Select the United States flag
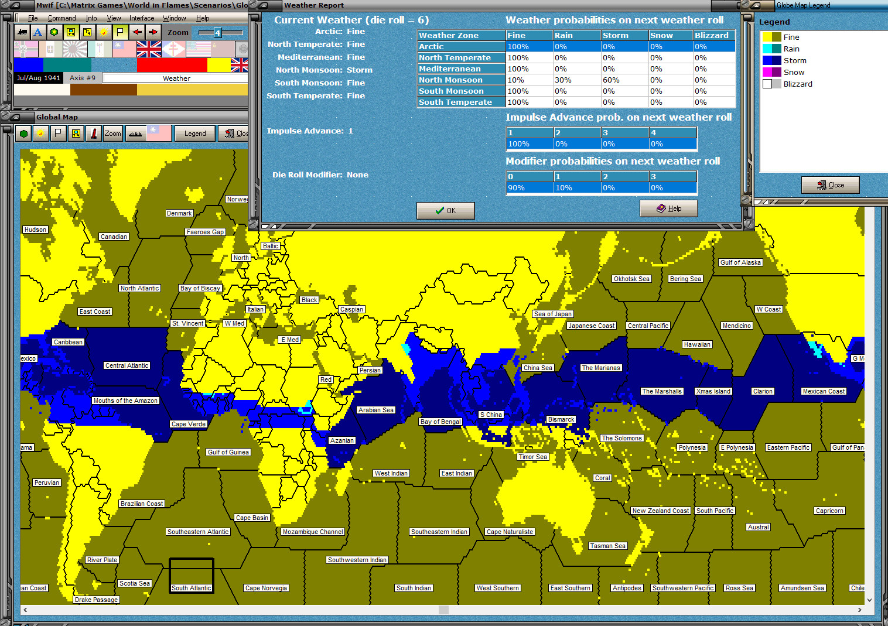 pyautogui.click(x=198, y=49)
